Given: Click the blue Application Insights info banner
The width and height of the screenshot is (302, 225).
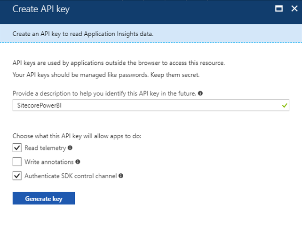Looking at the screenshot, I should 151,34.
